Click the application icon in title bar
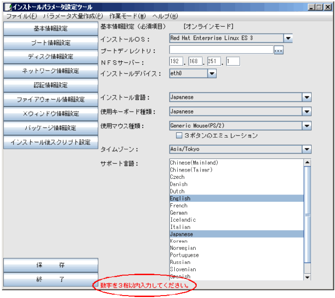 [8, 7]
